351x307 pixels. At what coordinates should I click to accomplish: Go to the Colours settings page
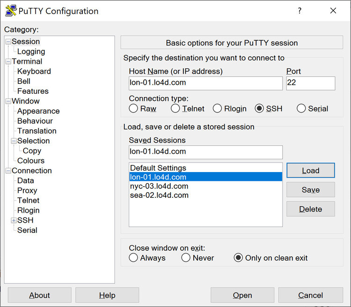(31, 161)
